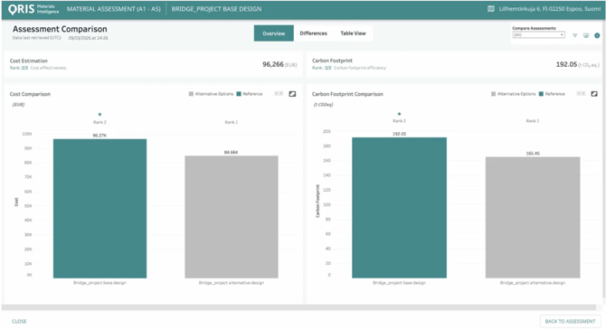The image size is (606, 330).
Task: Click the 96.27K bar label
Action: pos(99,136)
